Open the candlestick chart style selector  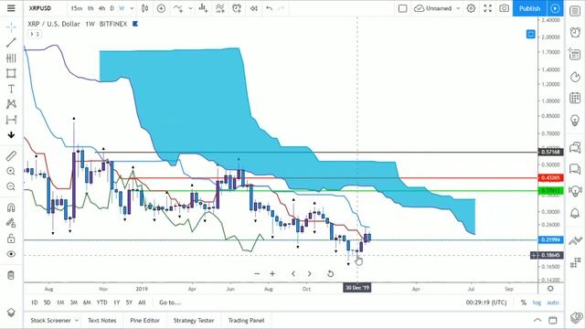coord(144,8)
